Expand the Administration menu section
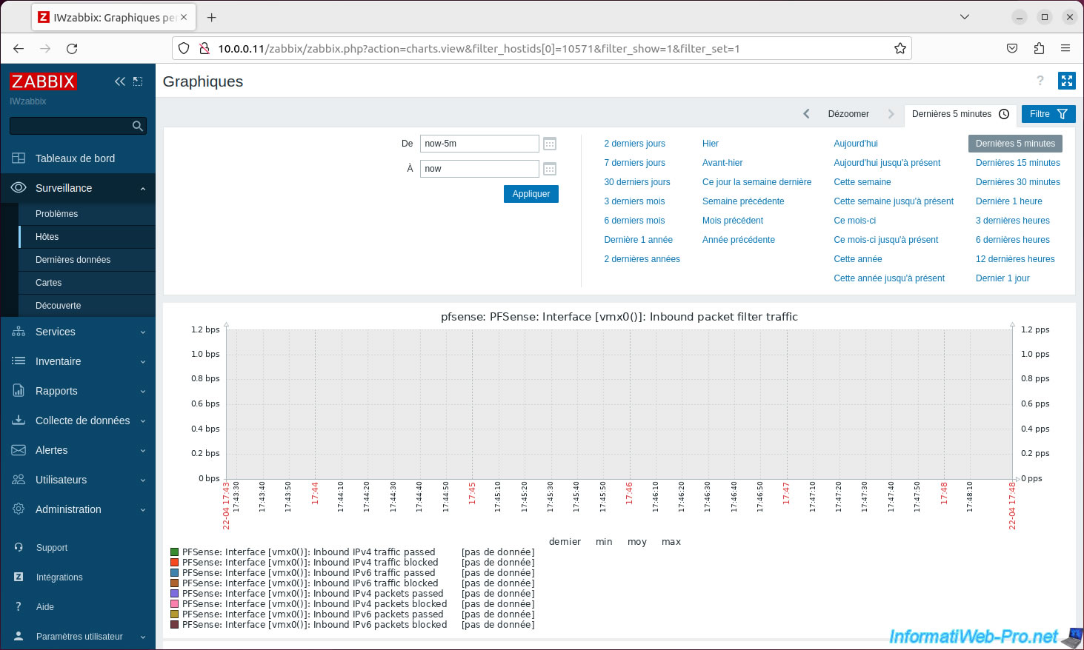 [79, 509]
